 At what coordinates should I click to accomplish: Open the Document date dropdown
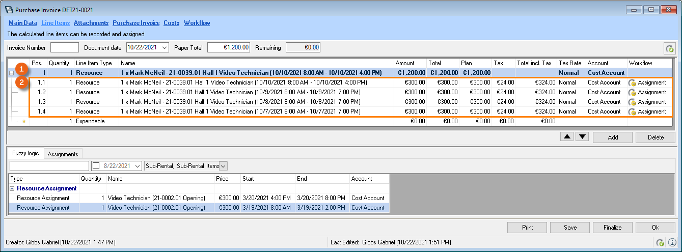pos(164,47)
